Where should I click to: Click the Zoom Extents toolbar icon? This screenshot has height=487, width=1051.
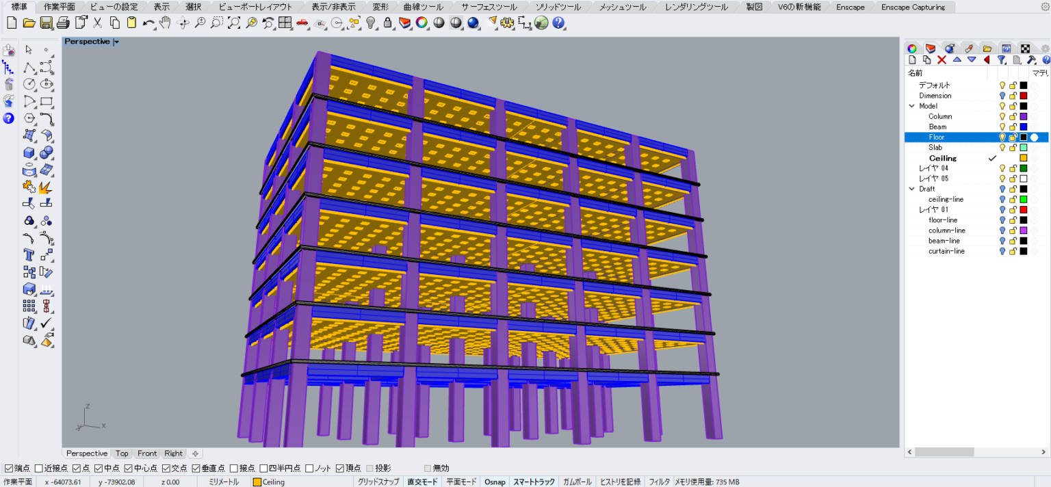pos(234,23)
